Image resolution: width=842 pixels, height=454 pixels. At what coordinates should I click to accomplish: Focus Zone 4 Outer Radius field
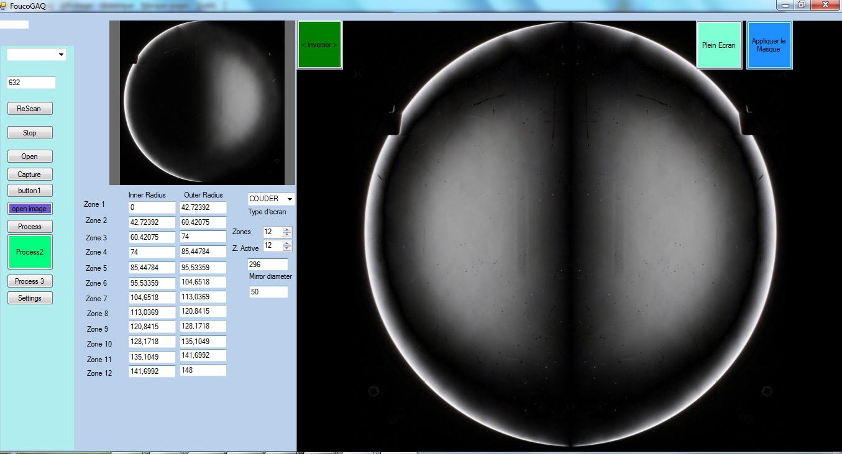click(x=203, y=252)
